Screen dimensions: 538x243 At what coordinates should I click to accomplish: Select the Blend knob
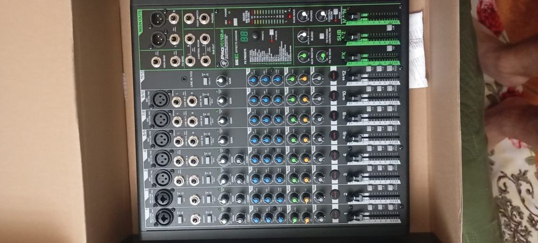(302, 36)
